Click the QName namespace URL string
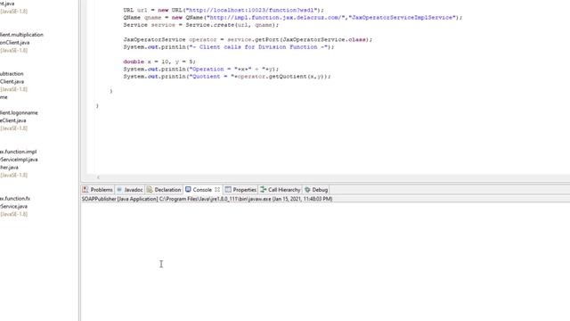 pyautogui.click(x=275, y=18)
